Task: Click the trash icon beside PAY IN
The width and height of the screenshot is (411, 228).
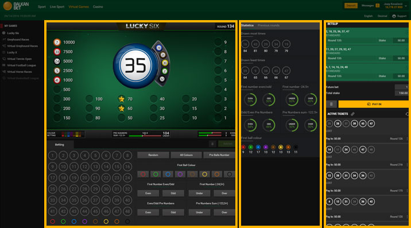Action: (x=331, y=104)
